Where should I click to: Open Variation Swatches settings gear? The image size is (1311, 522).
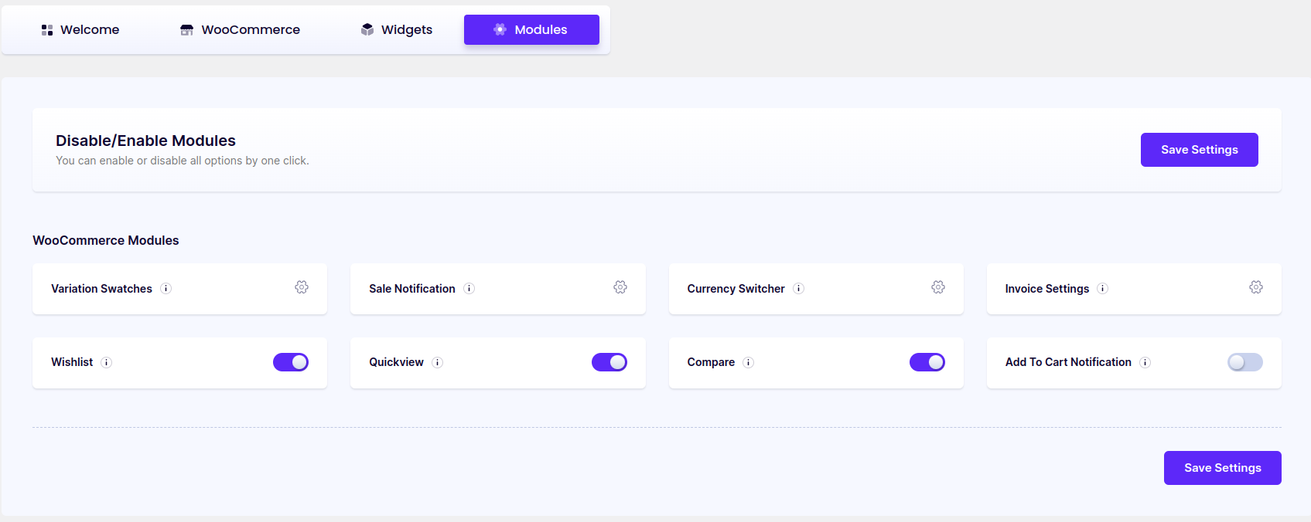coord(302,287)
